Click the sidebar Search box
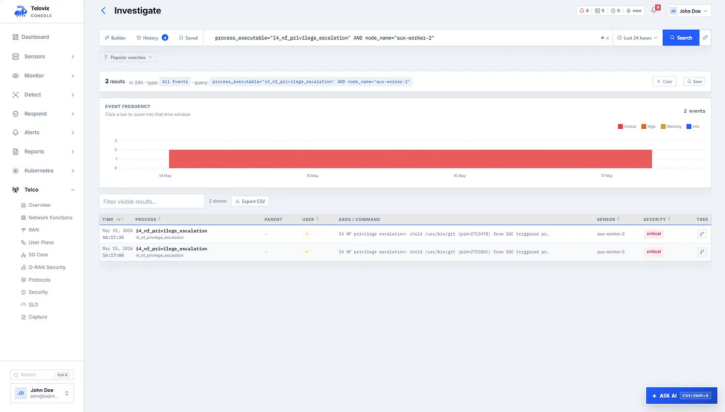 [x=42, y=375]
